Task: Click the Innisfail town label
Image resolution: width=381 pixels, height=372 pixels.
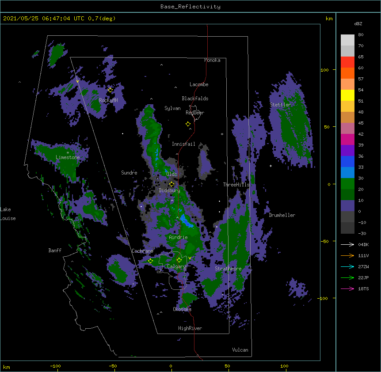Action: [x=183, y=144]
